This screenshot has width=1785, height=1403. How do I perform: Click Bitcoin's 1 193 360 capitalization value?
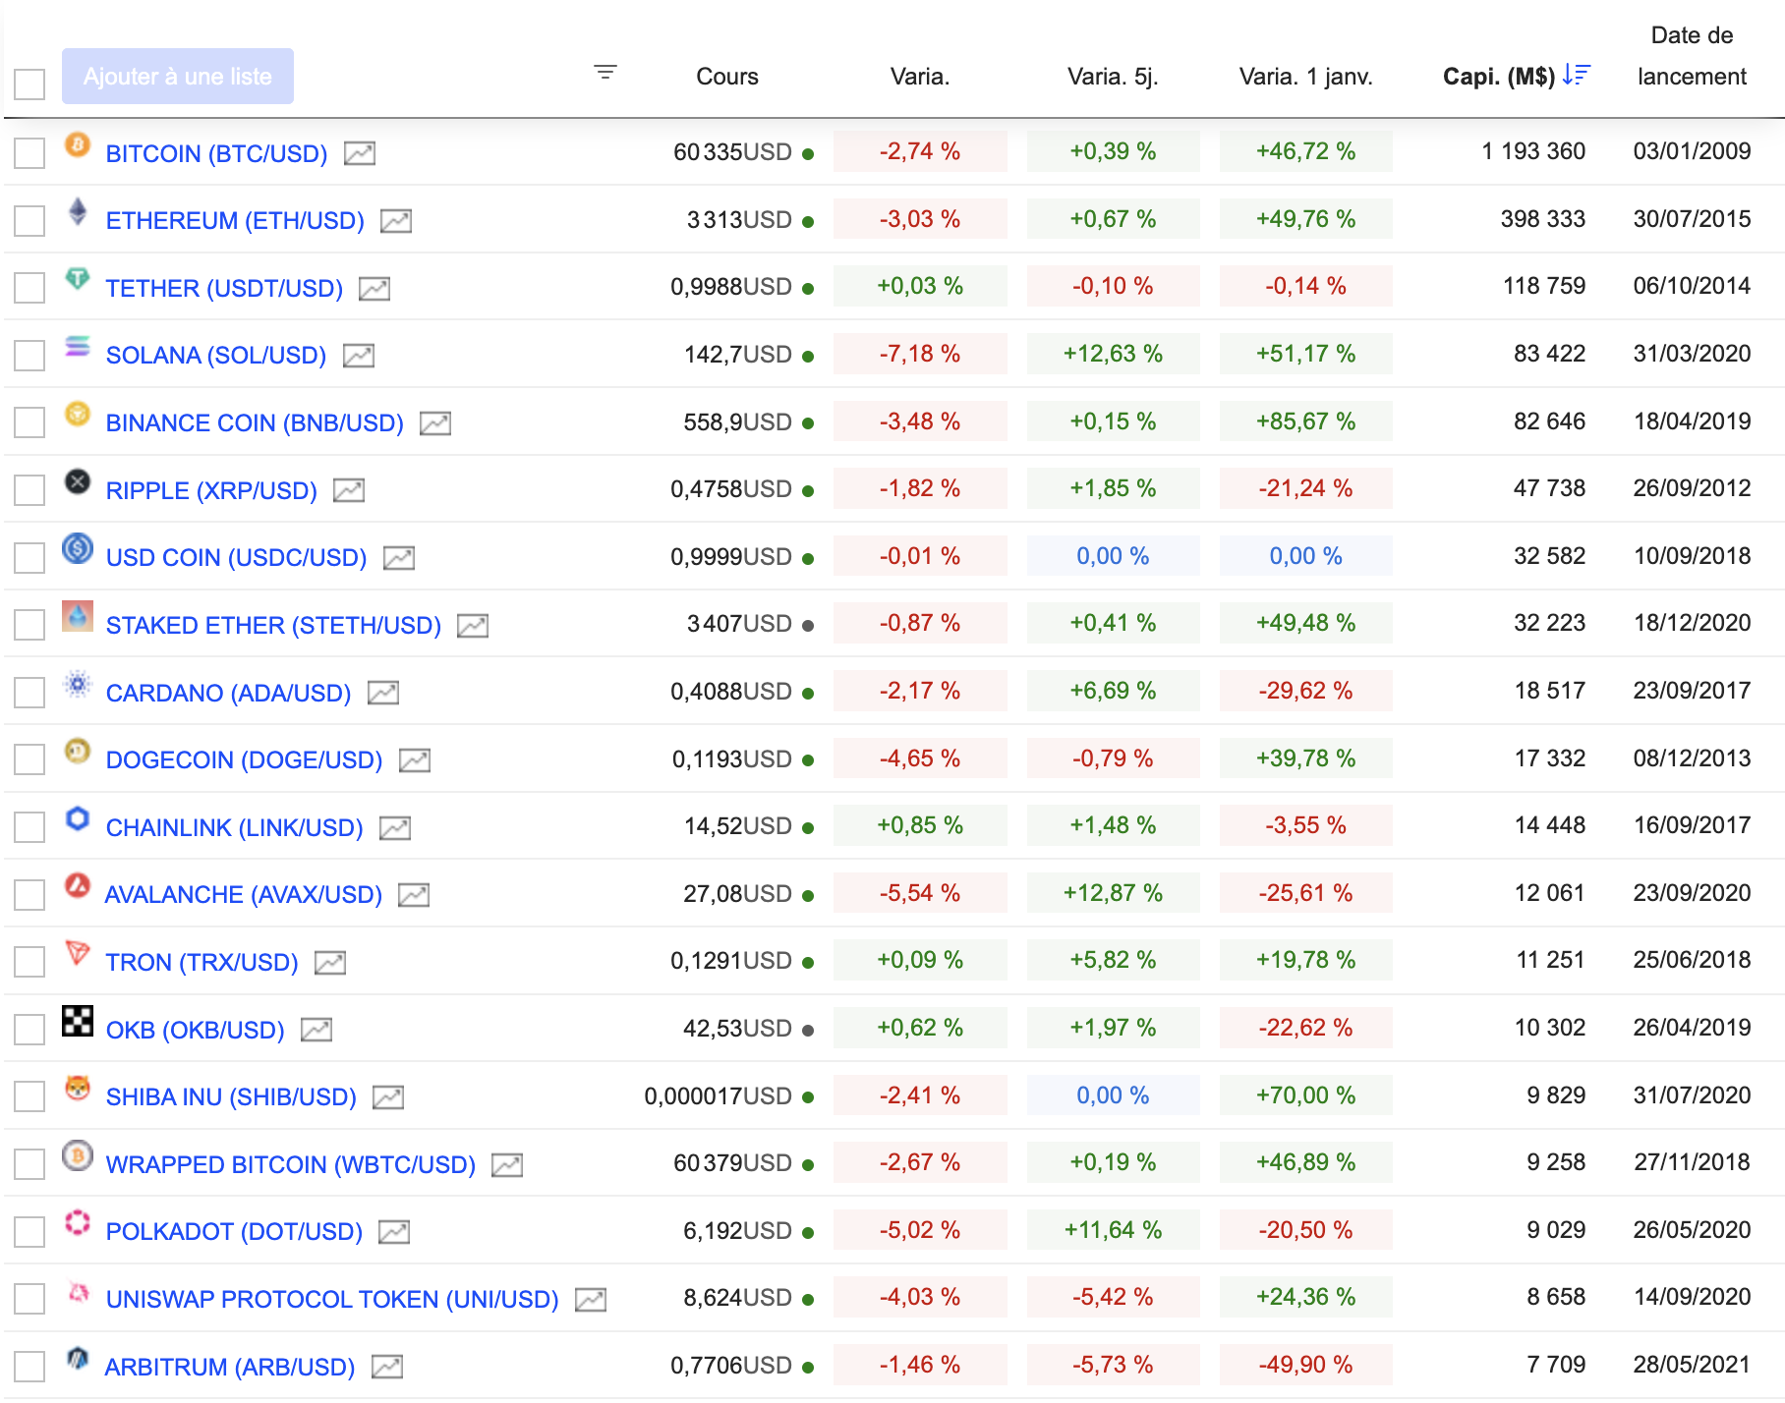click(1533, 151)
